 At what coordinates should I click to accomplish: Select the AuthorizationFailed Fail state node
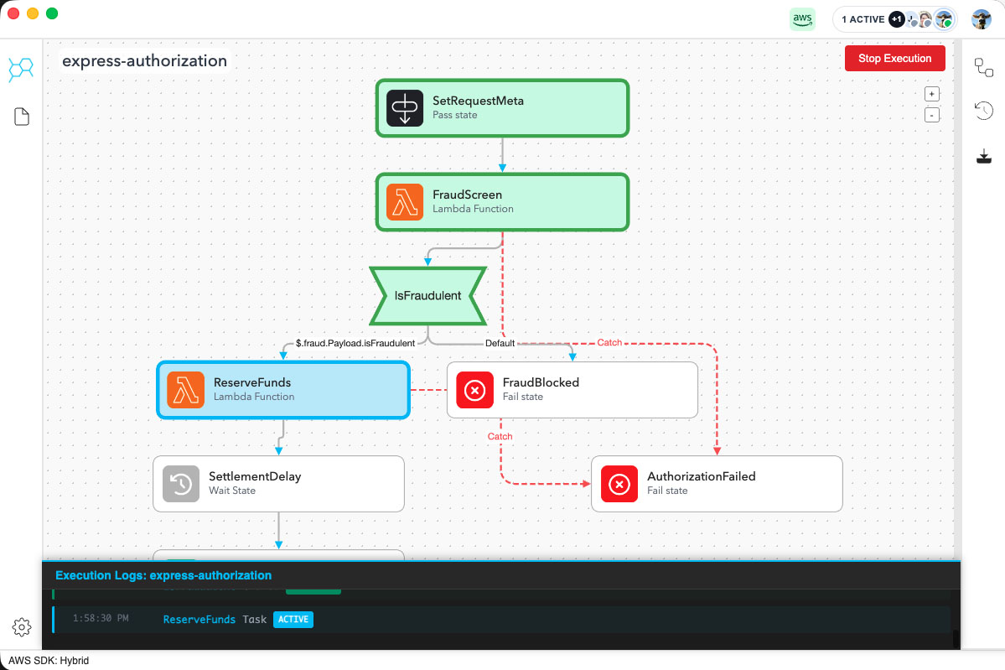pyautogui.click(x=717, y=484)
